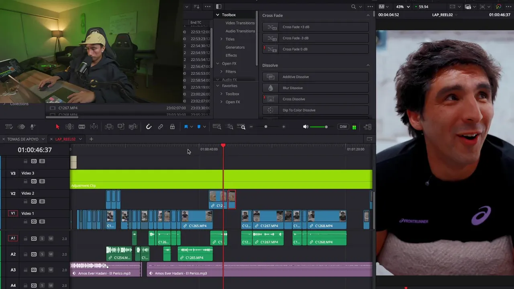Expand the Titles tree item

click(x=221, y=39)
